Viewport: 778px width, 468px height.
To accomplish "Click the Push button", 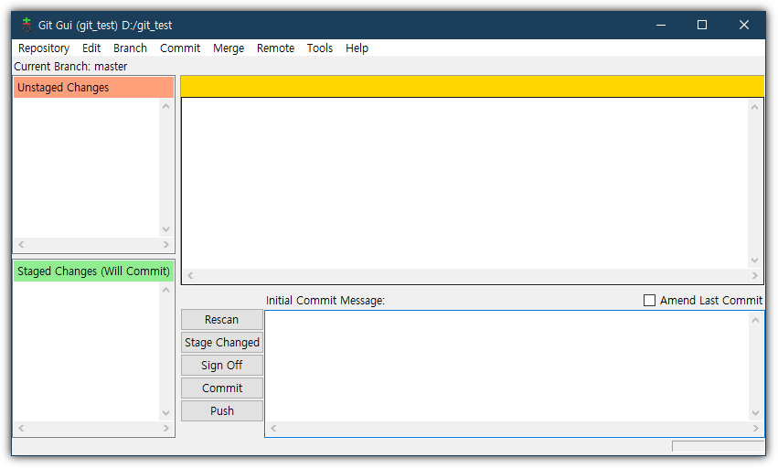I will [x=222, y=411].
